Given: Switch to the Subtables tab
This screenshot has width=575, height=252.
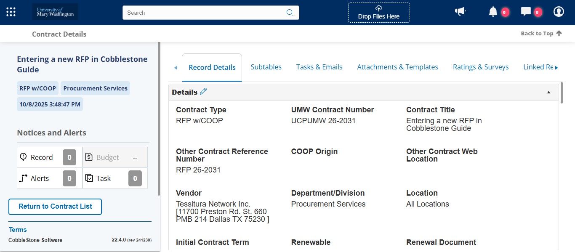Looking at the screenshot, I should point(266,66).
